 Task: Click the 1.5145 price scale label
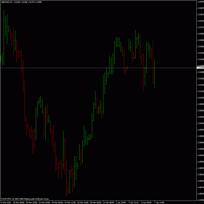pyautogui.click(x=201, y=85)
